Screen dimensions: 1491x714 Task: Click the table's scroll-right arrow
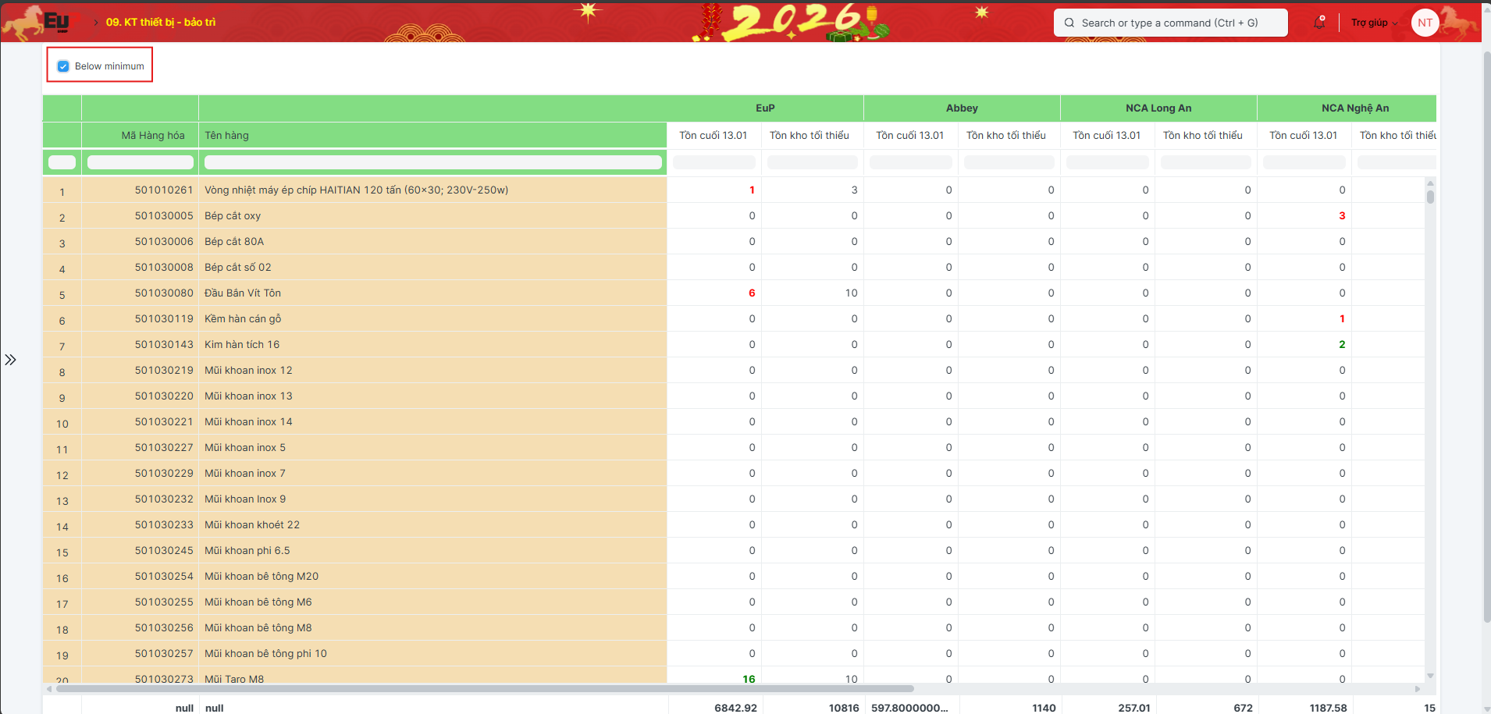(x=1418, y=689)
